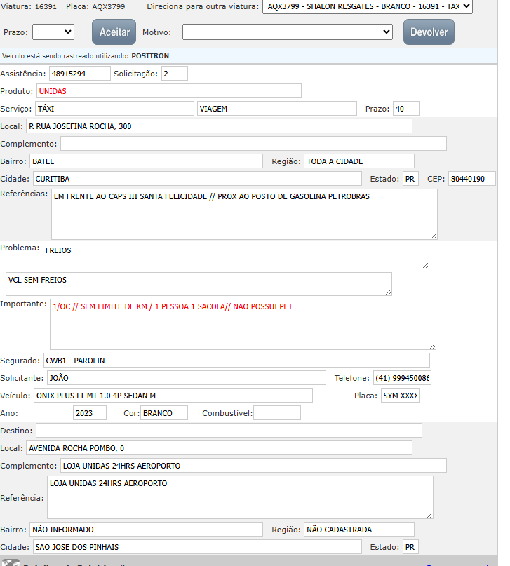The height and width of the screenshot is (566, 510).
Task: Click the Devolver button
Action: click(x=429, y=32)
